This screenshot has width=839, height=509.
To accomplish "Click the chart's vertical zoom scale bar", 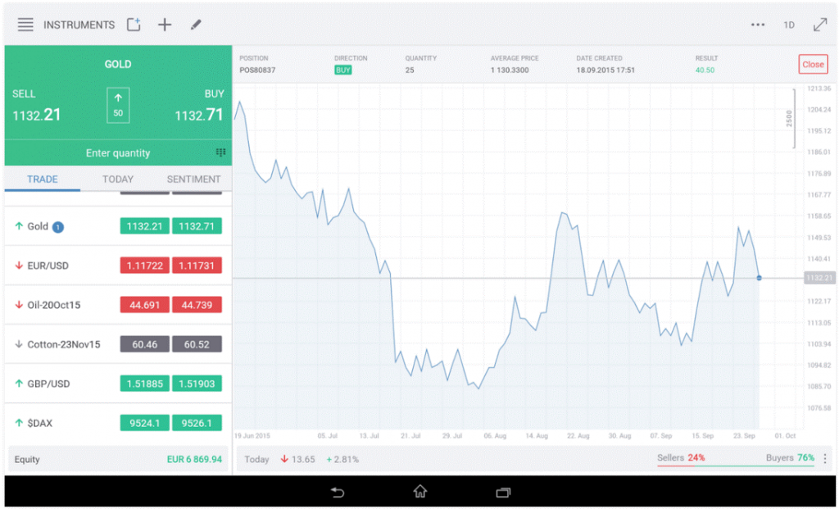I will click(x=791, y=118).
